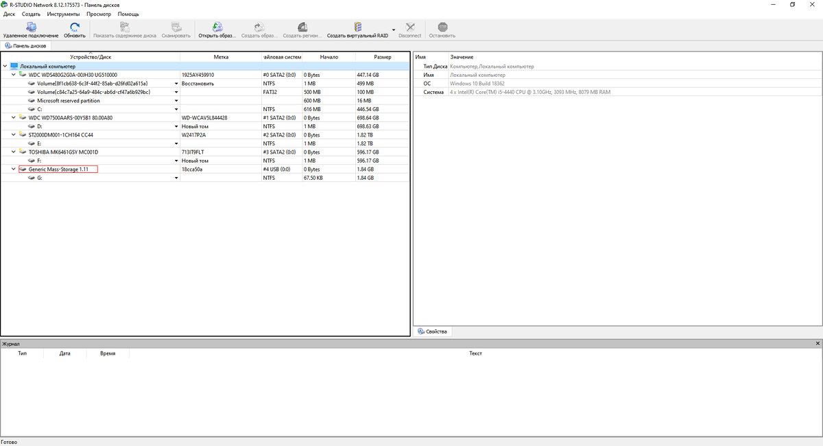The image size is (823, 446).
Task: Click the ST2000DM001 drive icon
Action: click(x=23, y=134)
